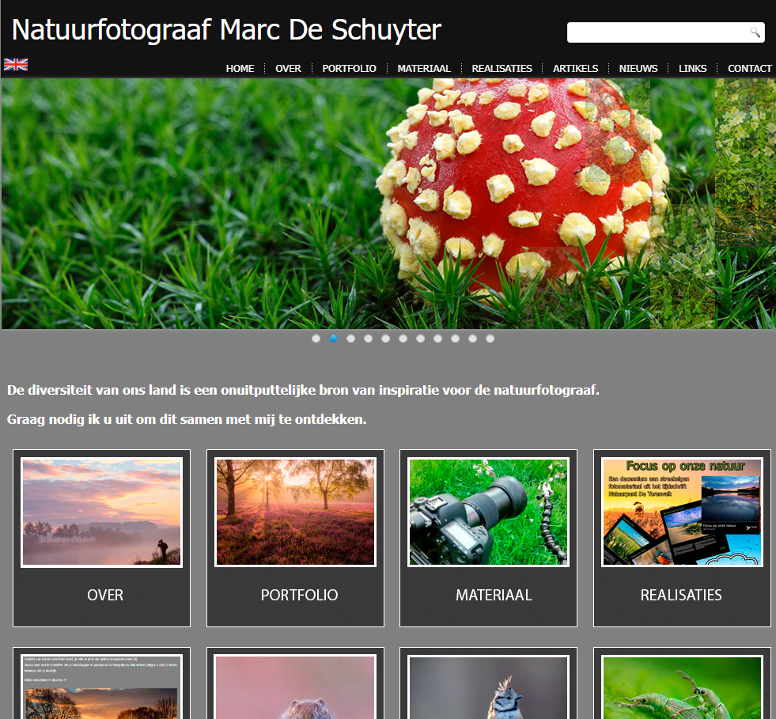Open the pink-background animal thumbnail
Image resolution: width=776 pixels, height=719 pixels.
tap(296, 687)
